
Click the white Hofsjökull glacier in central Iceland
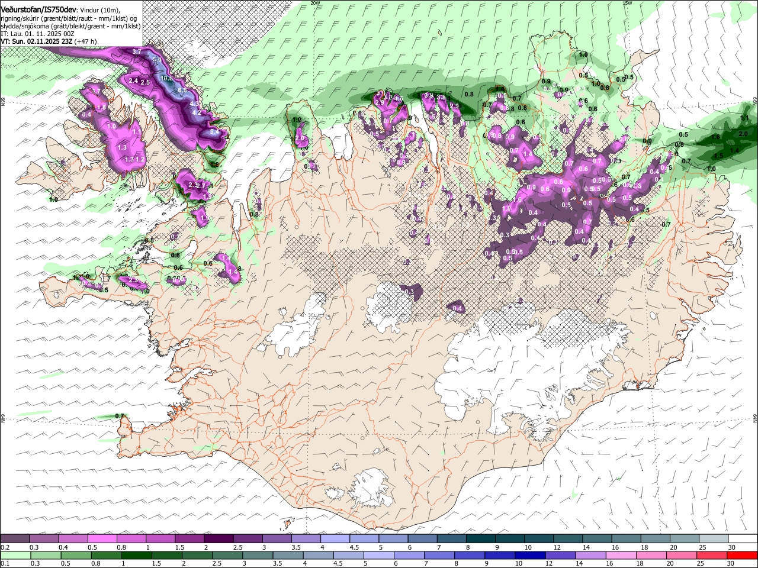(391, 308)
